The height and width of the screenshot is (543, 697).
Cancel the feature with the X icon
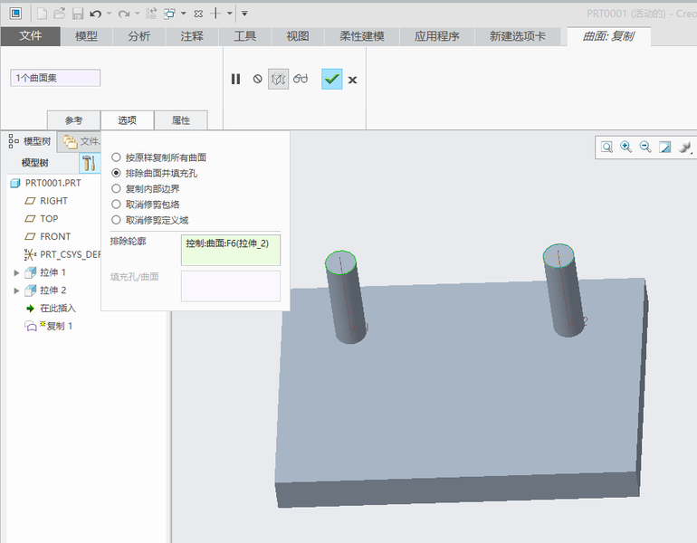[x=352, y=80]
